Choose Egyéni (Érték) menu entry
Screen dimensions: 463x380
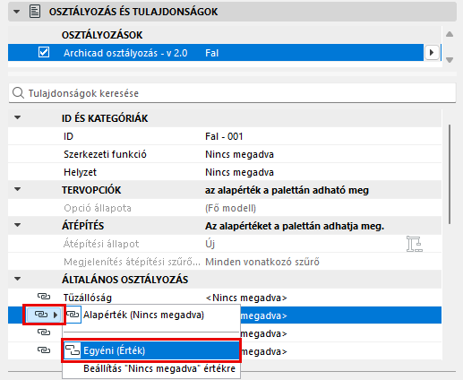click(151, 350)
